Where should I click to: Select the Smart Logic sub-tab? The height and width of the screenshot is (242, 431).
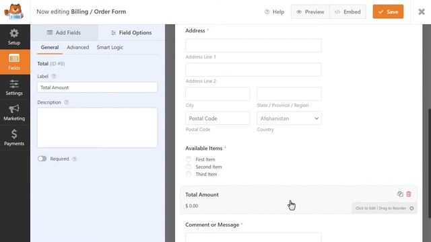(x=110, y=48)
